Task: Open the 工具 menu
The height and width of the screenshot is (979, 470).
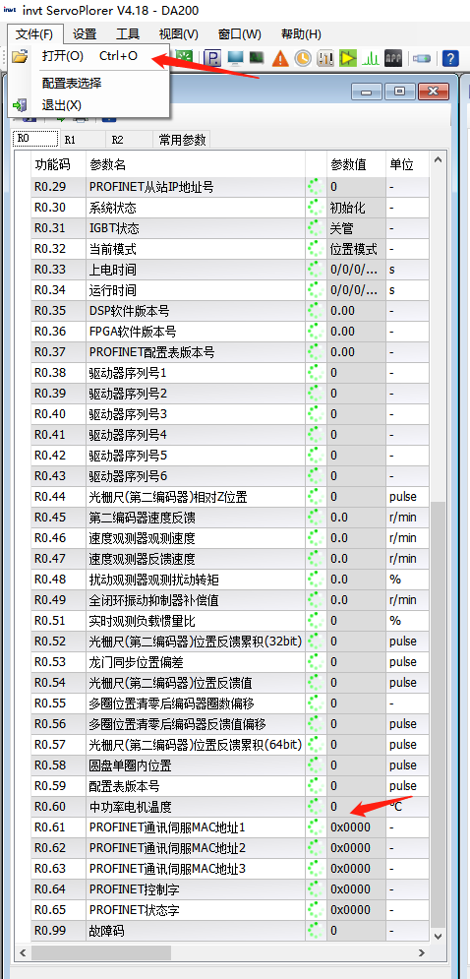Action: (128, 33)
